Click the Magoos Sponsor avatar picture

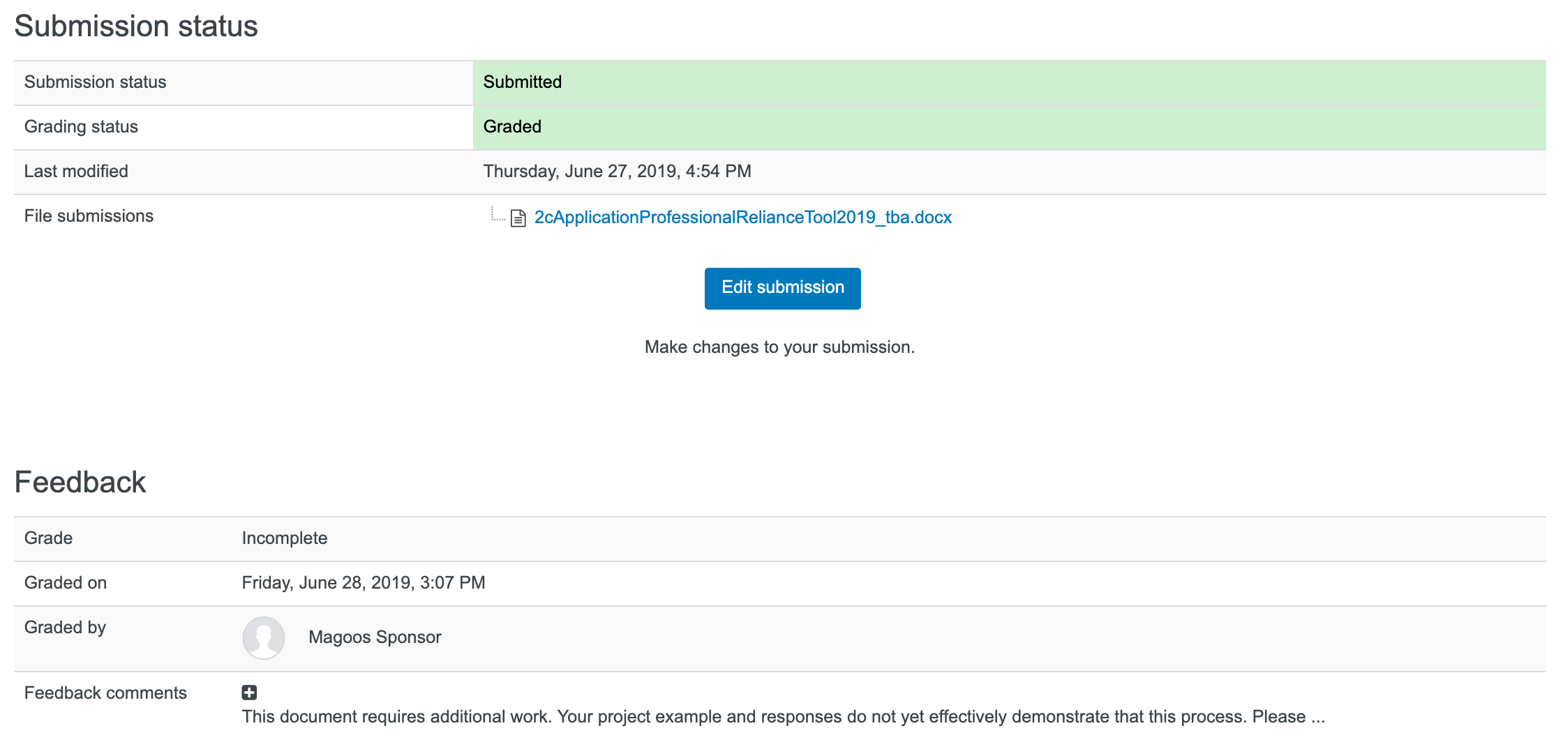pyautogui.click(x=263, y=637)
